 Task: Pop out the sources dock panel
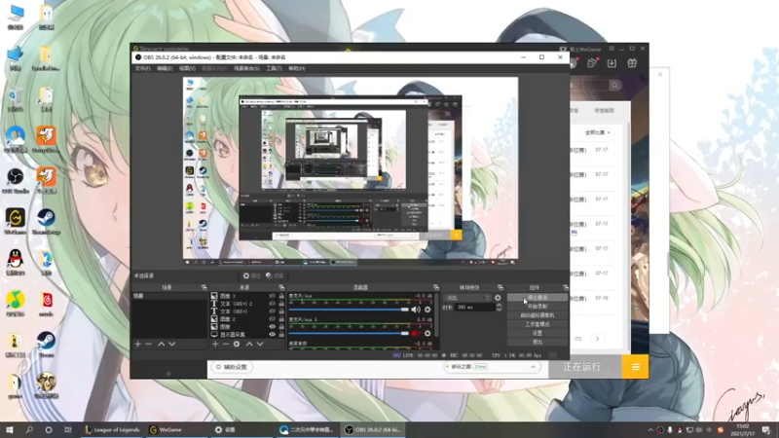[x=281, y=287]
